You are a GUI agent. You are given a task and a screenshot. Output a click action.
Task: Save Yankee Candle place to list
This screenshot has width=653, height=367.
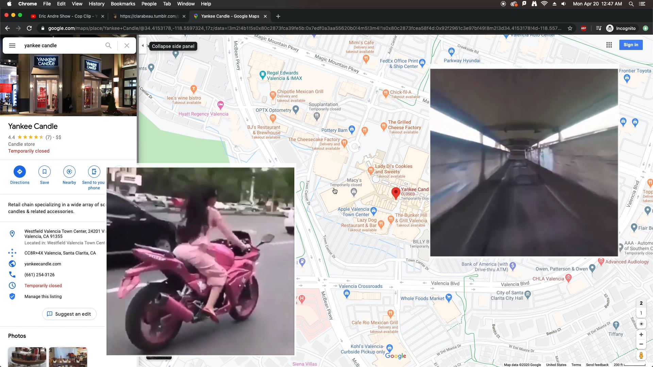pos(45,172)
